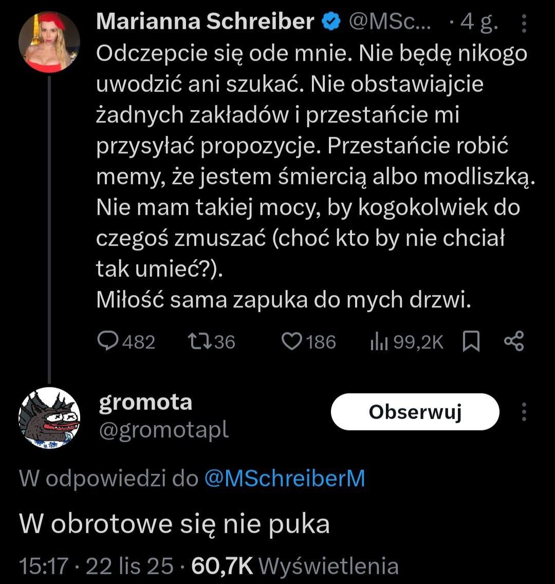Open the @gromotapl handle

click(163, 430)
